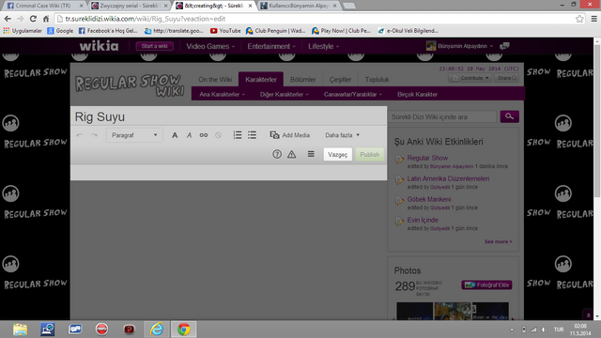Image resolution: width=601 pixels, height=338 pixels.
Task: Open the Topluluk menu
Action: [377, 79]
